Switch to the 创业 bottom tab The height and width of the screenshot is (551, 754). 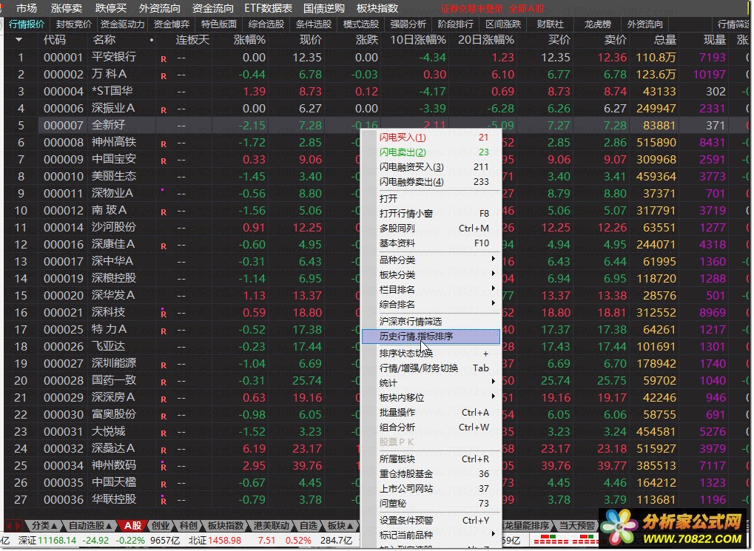(160, 526)
